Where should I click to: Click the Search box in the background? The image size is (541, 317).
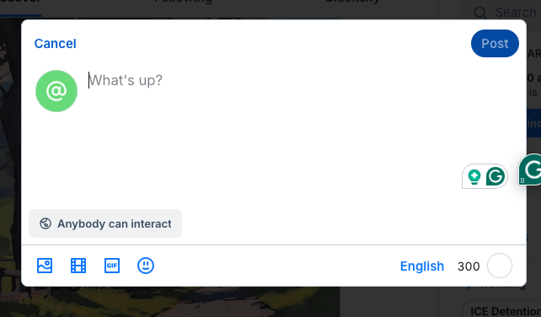pyautogui.click(x=506, y=12)
